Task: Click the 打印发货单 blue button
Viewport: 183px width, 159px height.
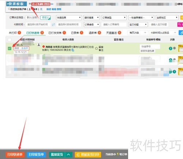Action: (x=36, y=155)
